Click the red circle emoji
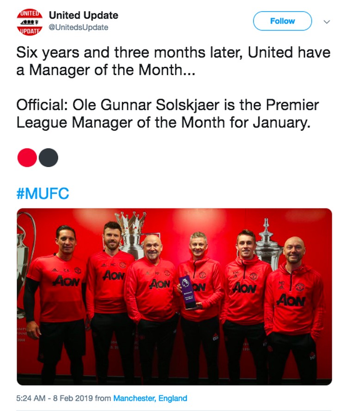This screenshot has width=347, height=411. point(27,157)
